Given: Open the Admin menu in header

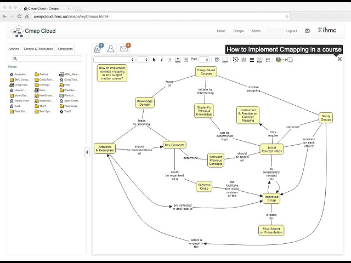Looking at the screenshot, I should [256, 31].
